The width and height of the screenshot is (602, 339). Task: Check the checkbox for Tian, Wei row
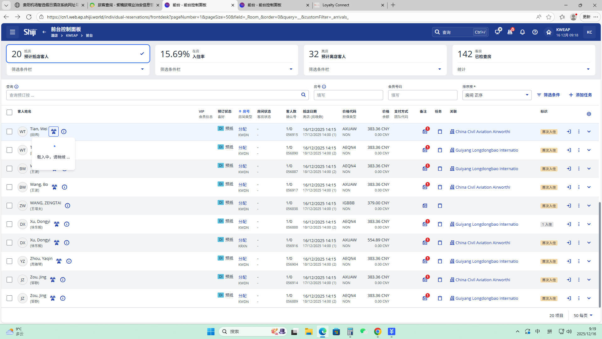pos(9,132)
